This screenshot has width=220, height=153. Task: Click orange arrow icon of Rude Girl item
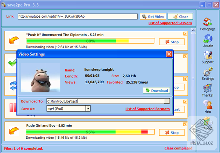coord(14,131)
